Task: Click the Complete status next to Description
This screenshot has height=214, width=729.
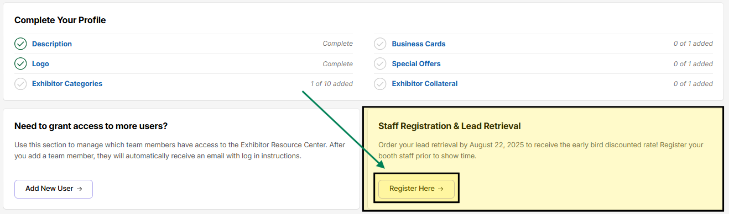Action: (338, 44)
